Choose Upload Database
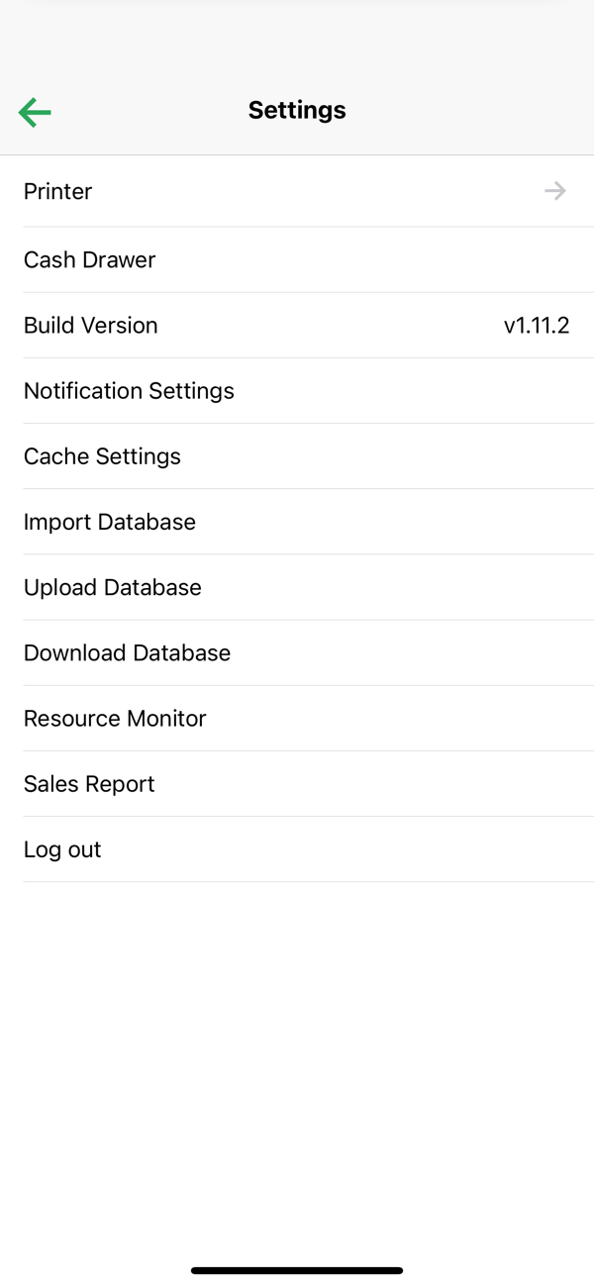This screenshot has width=594, height=1286. pyautogui.click(x=113, y=587)
